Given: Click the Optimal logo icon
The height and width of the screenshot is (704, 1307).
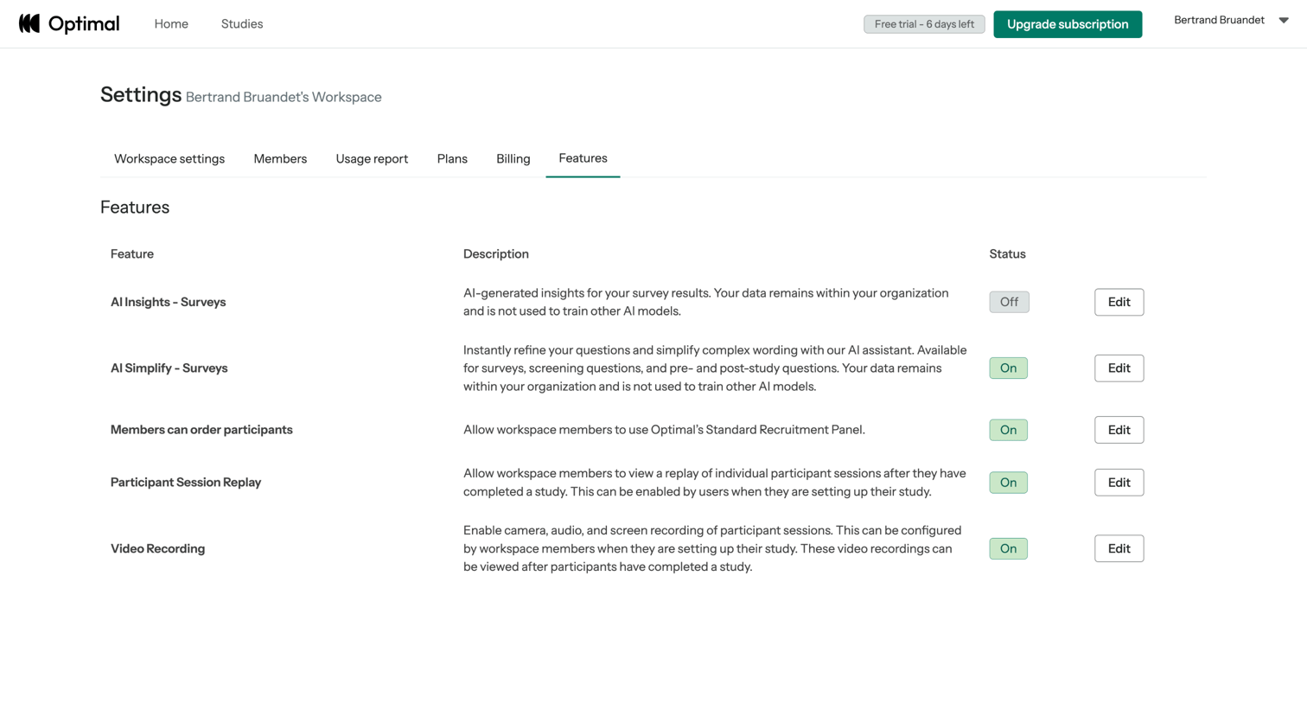Looking at the screenshot, I should point(29,23).
